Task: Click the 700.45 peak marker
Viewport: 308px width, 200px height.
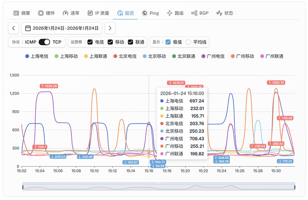Action: click(x=285, y=118)
